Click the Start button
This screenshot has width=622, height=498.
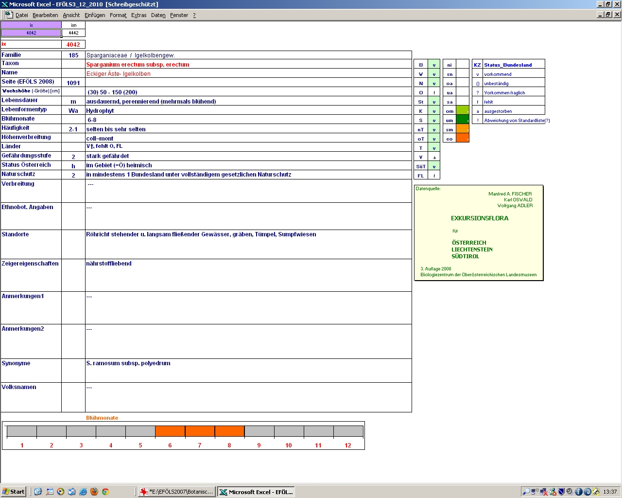pos(14,492)
